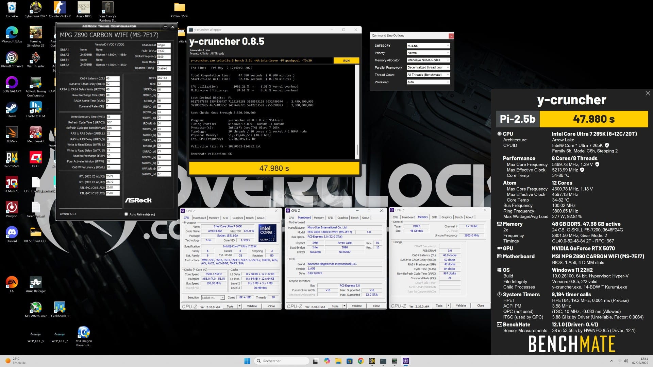
Task: Open the weather widget showing 23°C Ensoleillé
Action: (16, 361)
